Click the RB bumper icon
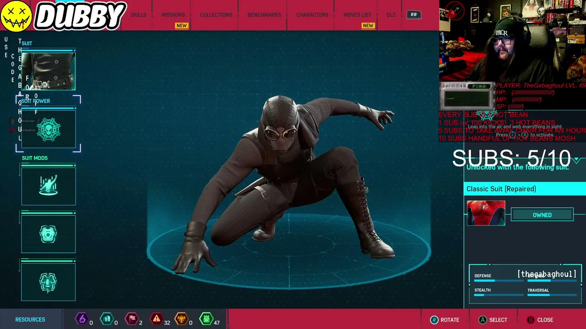Viewport: 586px width, 329px height. [413, 15]
